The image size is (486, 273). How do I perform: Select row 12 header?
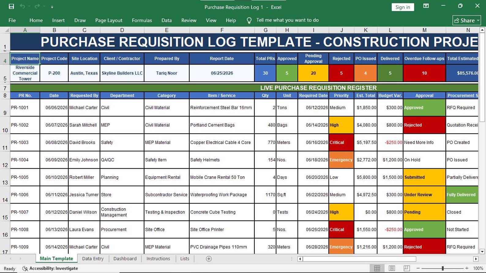click(5, 160)
